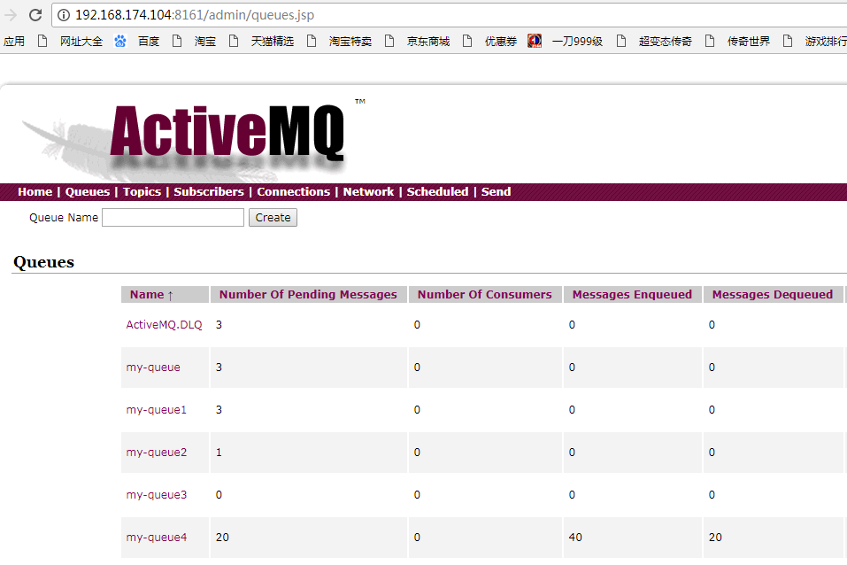Click my-queue4 Messages Enqueued value 40
Viewport: 847px width, 565px height.
pyautogui.click(x=575, y=538)
